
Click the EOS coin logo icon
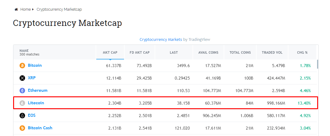pyautogui.click(x=22, y=116)
